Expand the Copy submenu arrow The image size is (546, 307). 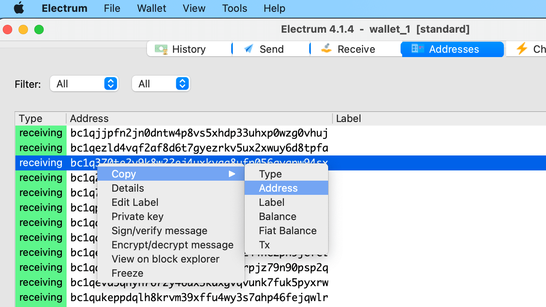click(x=232, y=174)
